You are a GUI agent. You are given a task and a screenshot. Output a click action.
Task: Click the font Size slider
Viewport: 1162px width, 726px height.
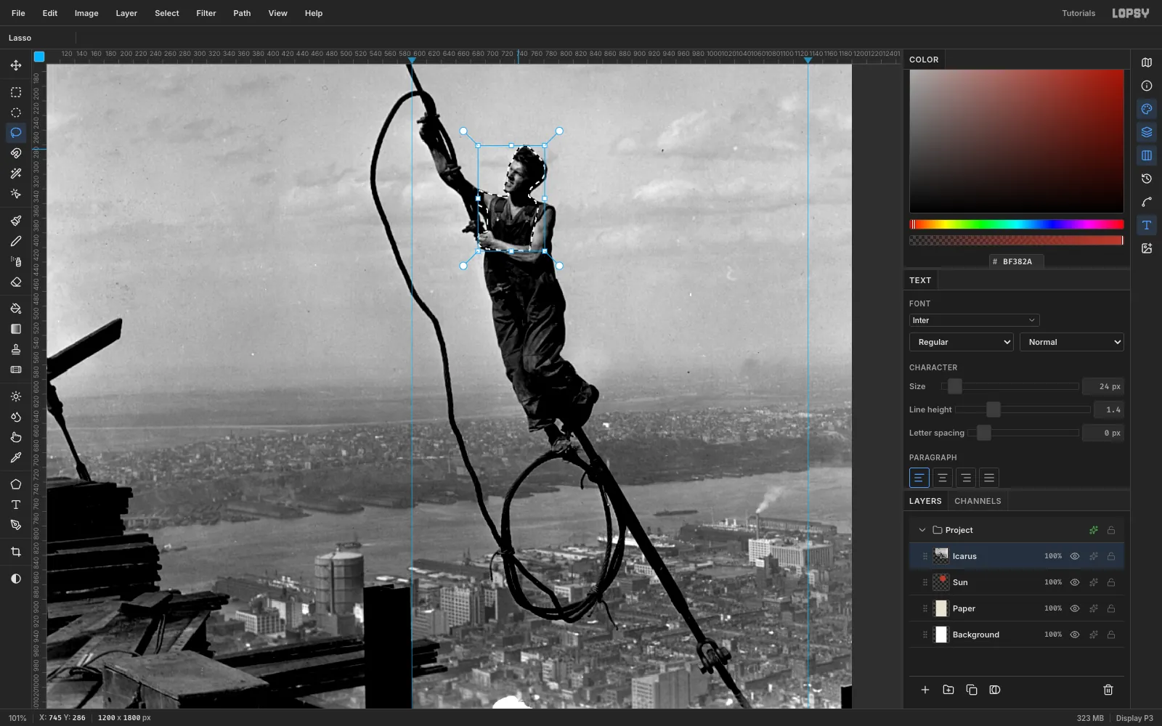1009,386
